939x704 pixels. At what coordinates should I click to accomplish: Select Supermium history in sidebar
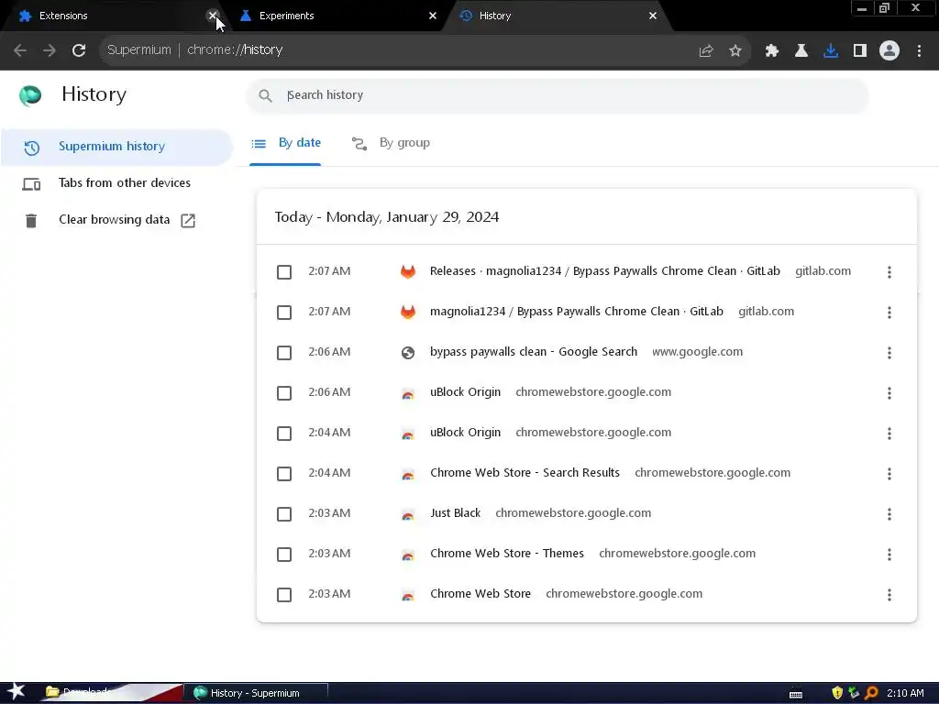(116, 147)
